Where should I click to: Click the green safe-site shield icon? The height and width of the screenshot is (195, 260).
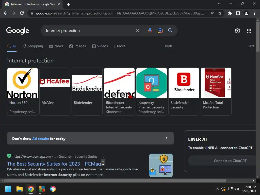pyautogui.click(x=9, y=156)
